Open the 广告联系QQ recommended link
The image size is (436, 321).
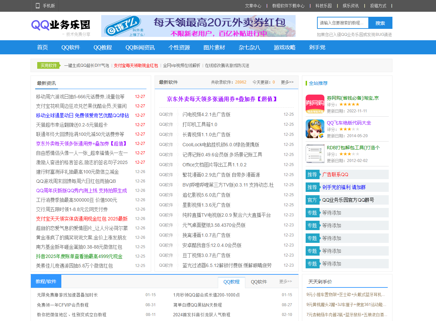pos(335,174)
